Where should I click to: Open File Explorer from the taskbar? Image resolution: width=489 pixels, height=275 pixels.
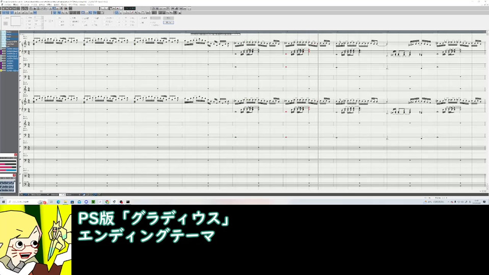tap(66, 202)
